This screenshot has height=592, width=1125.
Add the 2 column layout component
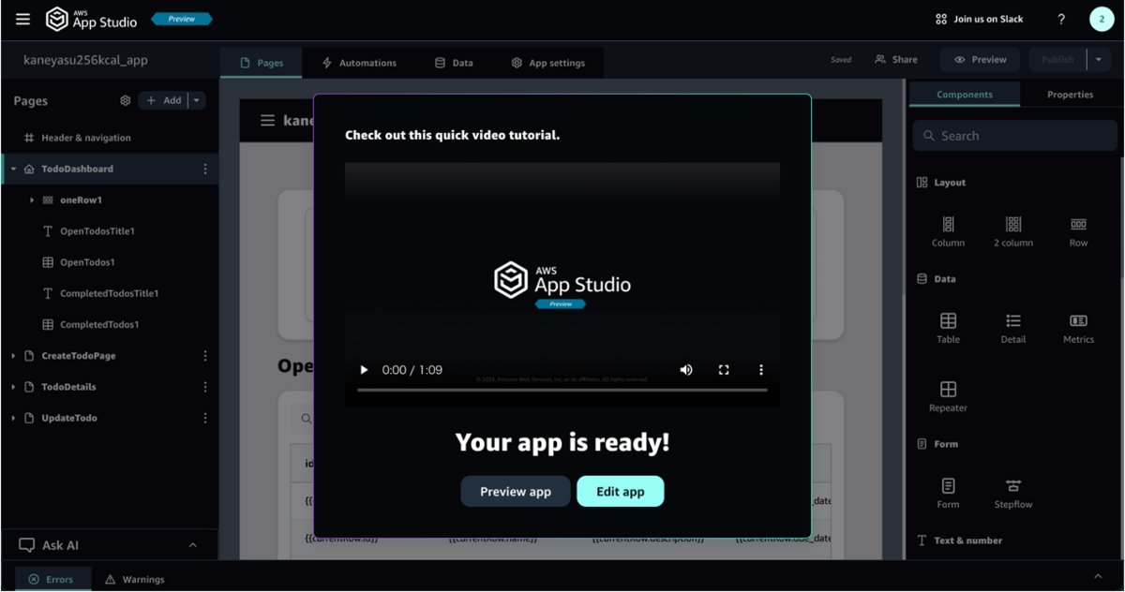tap(1013, 231)
